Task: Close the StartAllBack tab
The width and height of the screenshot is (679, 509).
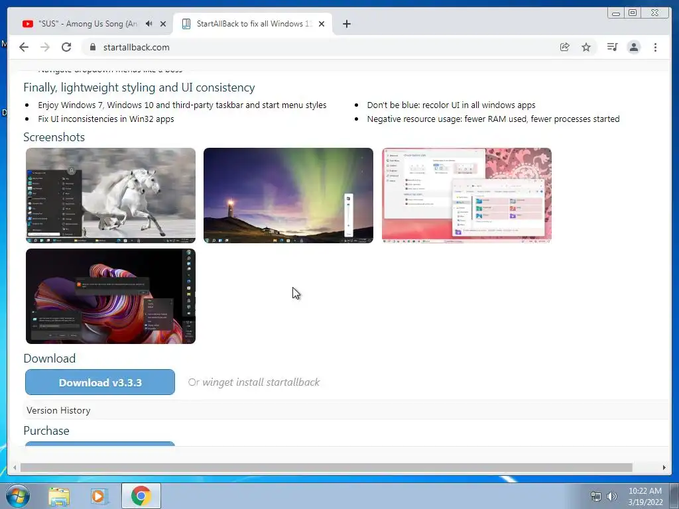Action: tap(322, 24)
